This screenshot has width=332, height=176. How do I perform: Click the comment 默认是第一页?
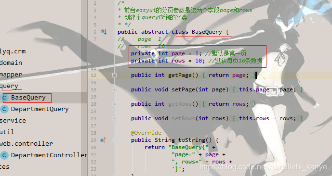[226, 53]
